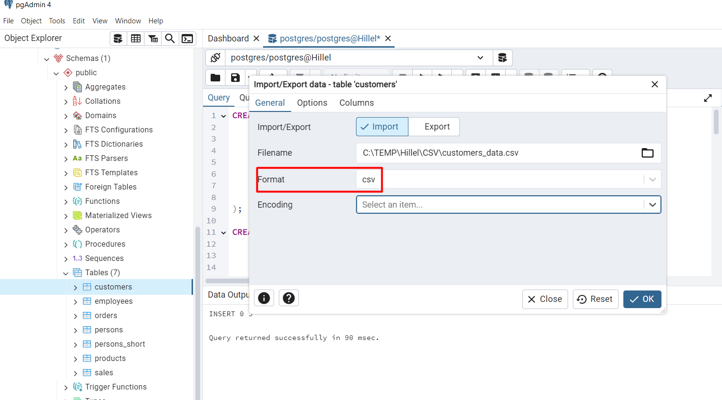
Task: Collapse the Schemas (1) node
Action: point(47,59)
